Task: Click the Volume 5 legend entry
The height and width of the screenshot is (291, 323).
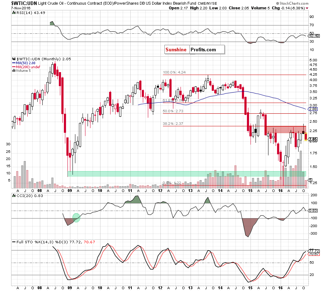Action: [23, 70]
